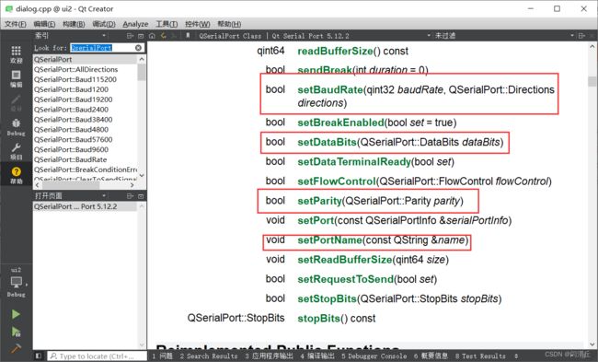Image resolution: width=598 pixels, height=362 pixels.
Task: Open setReadBufferSize function link
Action: (345, 260)
